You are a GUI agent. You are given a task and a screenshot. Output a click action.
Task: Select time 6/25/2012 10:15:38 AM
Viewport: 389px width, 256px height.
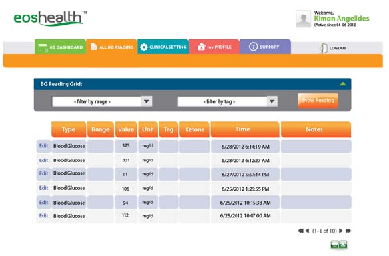coord(245,203)
